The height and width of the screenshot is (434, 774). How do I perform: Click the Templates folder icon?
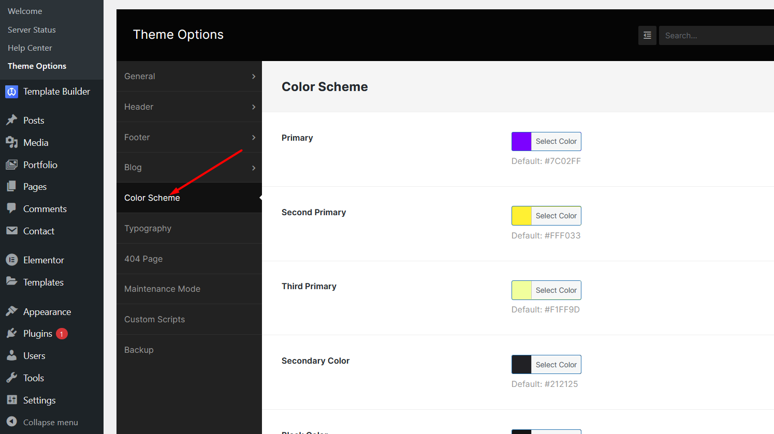[x=11, y=281]
